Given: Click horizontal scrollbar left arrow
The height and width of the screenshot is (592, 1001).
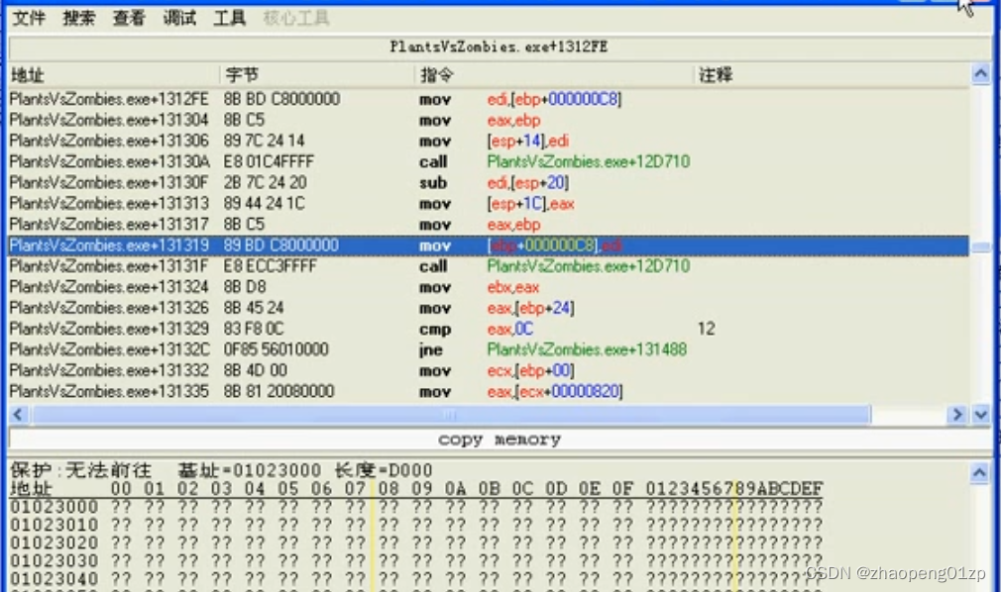Looking at the screenshot, I should tap(18, 415).
